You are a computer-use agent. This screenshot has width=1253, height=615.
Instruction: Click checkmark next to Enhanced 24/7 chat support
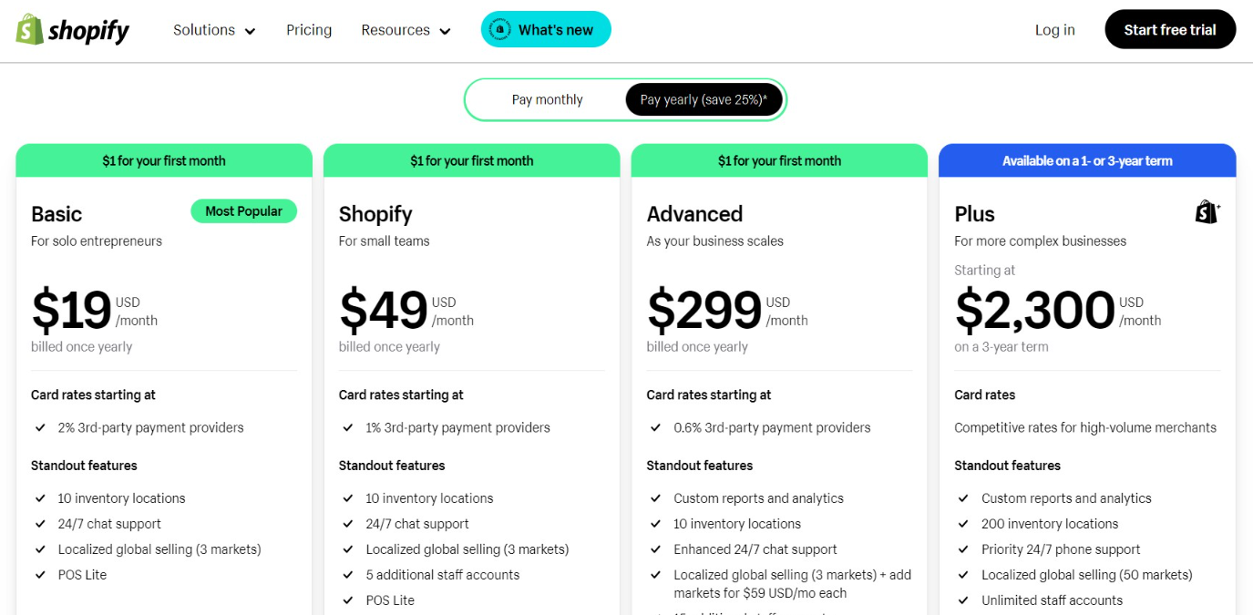tap(656, 549)
